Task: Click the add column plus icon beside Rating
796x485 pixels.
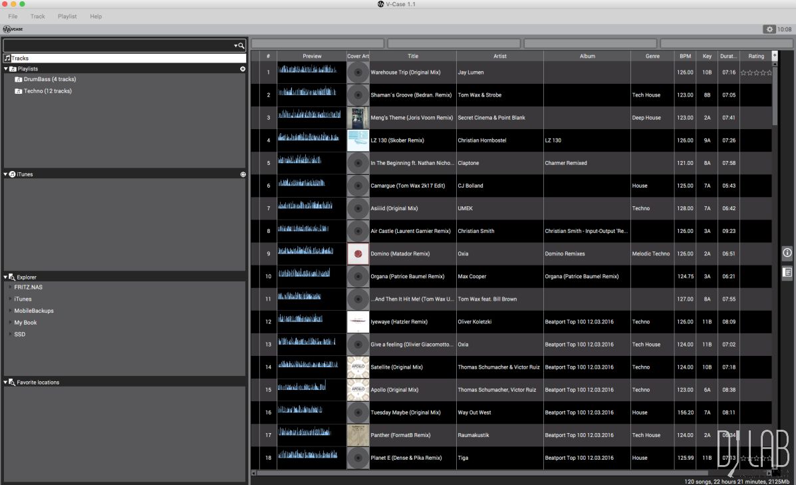Action: click(x=775, y=56)
